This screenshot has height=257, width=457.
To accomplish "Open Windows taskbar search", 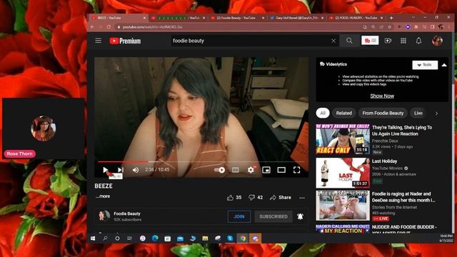I will (105, 238).
